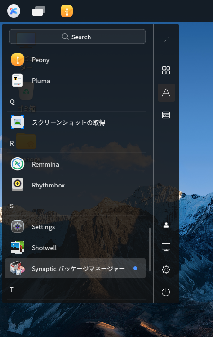Open the Kylin start menu button
Viewport: 213px width, 337px height.
point(14,11)
